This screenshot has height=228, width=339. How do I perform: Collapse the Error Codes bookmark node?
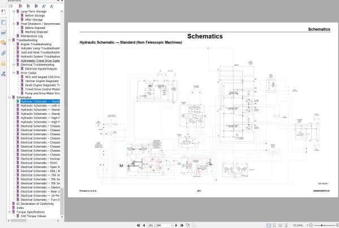pyautogui.click(x=14, y=73)
